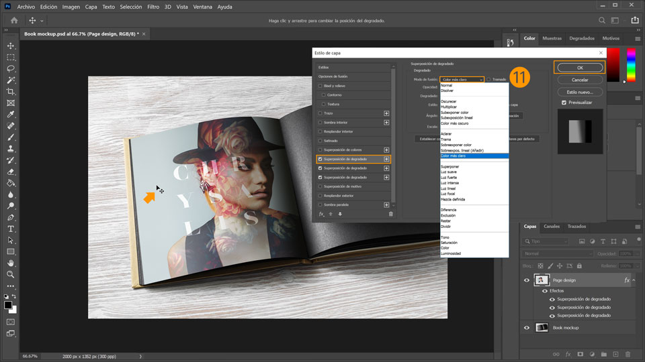Select the Spot Healing Brush tool
This screenshot has height=362, width=645.
[11, 126]
